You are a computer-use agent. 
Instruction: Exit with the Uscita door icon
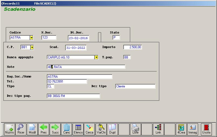206,129
